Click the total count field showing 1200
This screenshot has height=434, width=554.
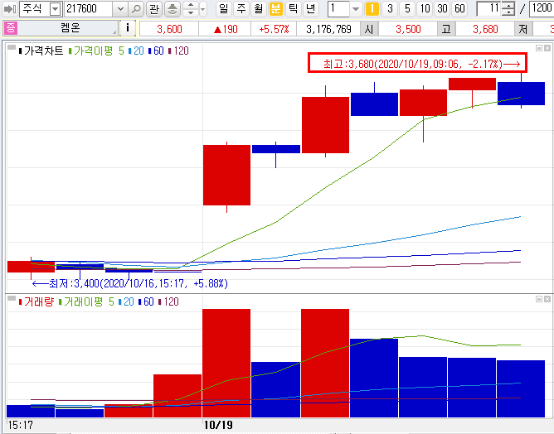[x=542, y=9]
